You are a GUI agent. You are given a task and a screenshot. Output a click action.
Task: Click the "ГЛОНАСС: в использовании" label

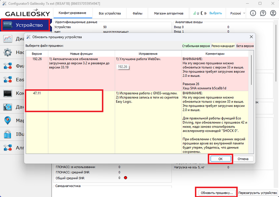[x=75, y=167]
